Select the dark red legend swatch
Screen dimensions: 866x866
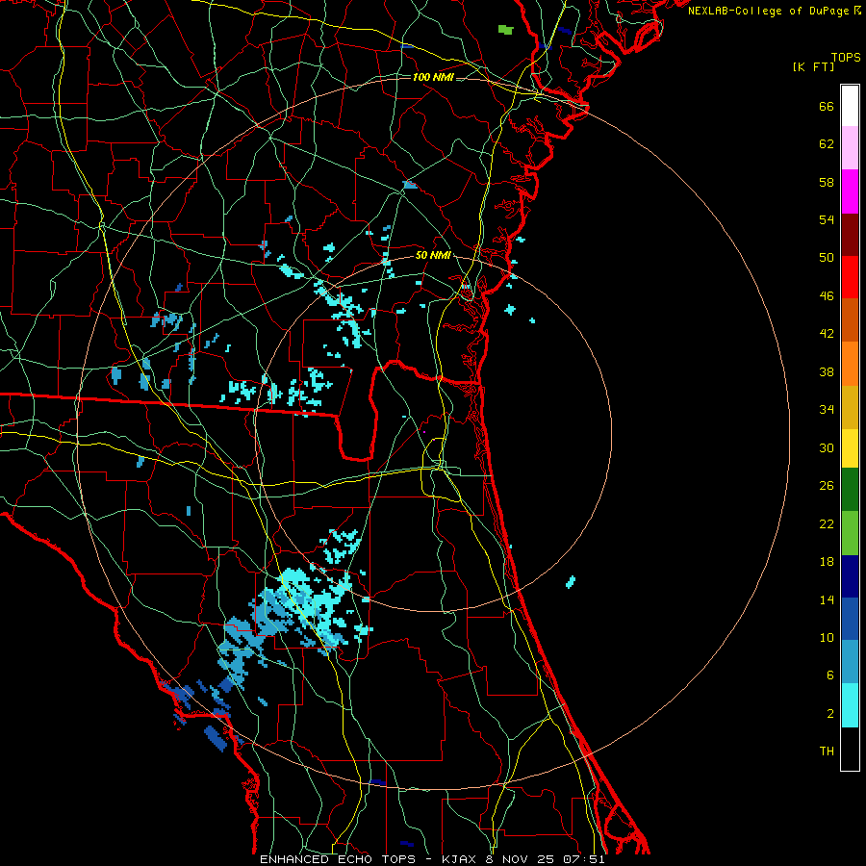[850, 234]
